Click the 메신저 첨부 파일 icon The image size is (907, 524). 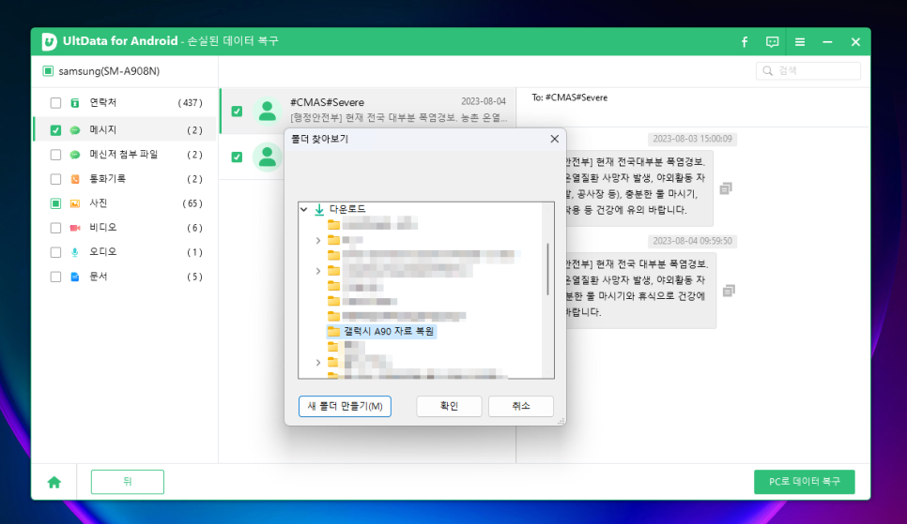(x=75, y=155)
